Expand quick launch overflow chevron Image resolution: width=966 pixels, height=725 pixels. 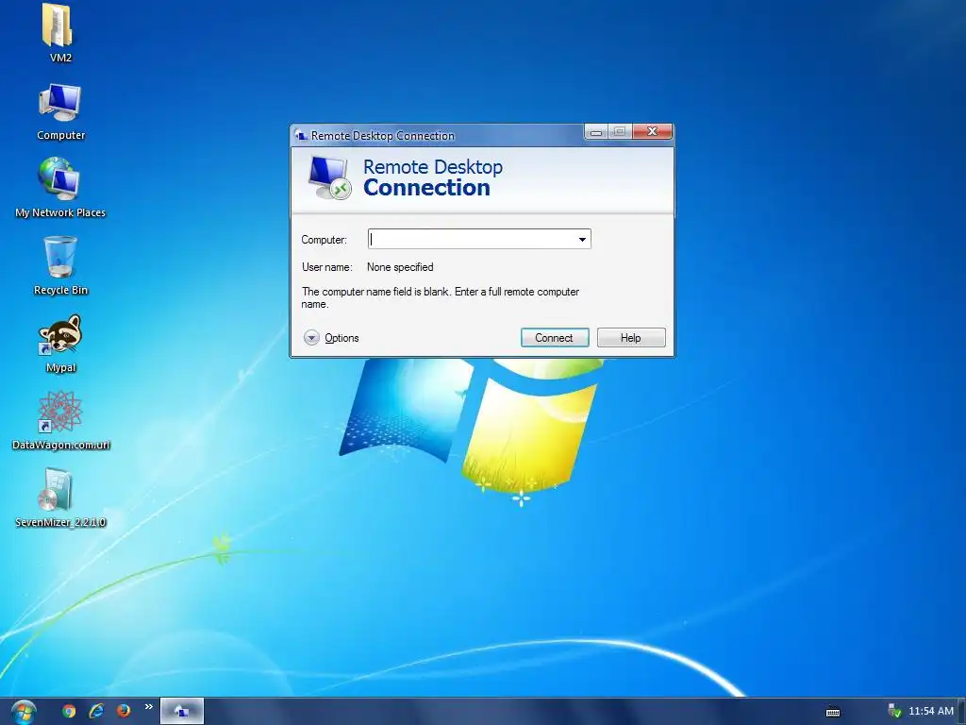(148, 706)
